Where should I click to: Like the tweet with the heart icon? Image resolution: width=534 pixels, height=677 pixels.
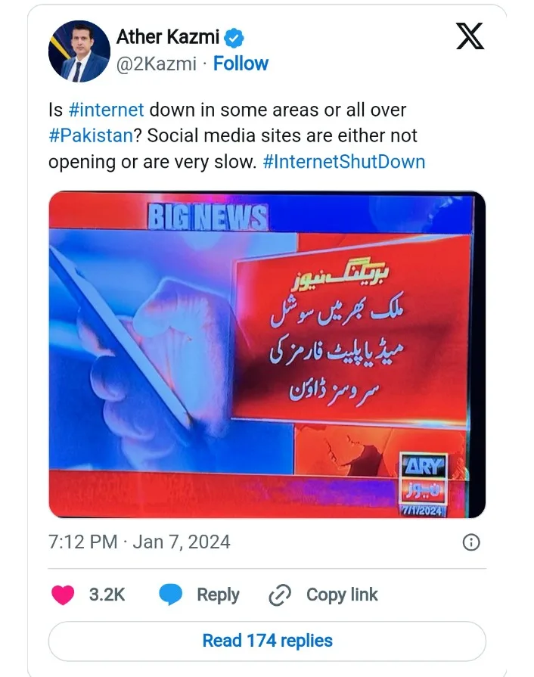click(x=63, y=595)
